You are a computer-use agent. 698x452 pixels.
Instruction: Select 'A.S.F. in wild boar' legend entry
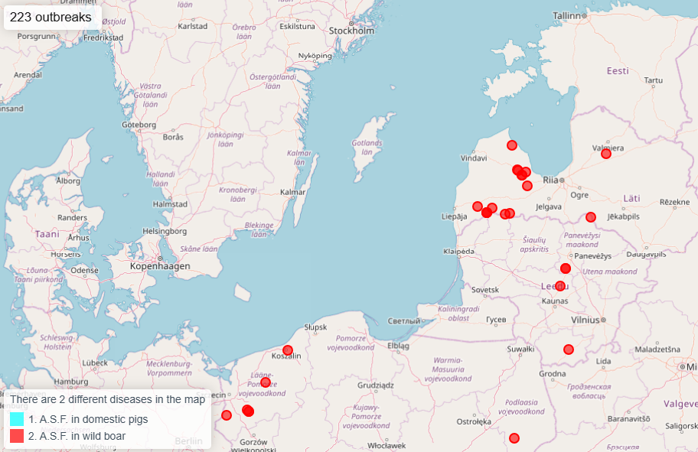point(77,437)
